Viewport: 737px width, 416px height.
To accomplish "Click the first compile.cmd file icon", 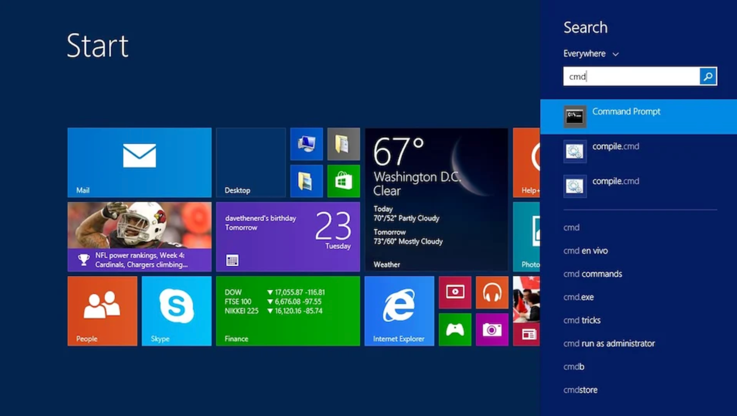I will 575,151.
